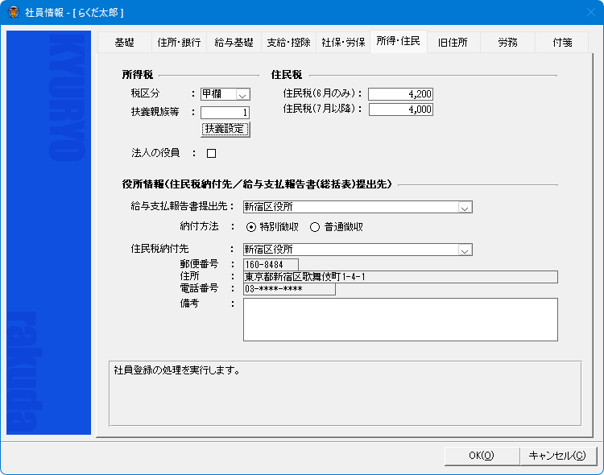The height and width of the screenshot is (475, 604).
Task: Expand the 住民税納付先 dropdown list
Action: click(x=464, y=250)
